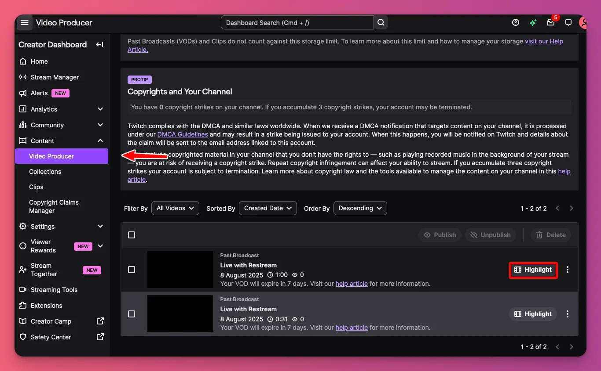601x371 pixels.
Task: Open the help question mark icon
Action: coord(516,23)
